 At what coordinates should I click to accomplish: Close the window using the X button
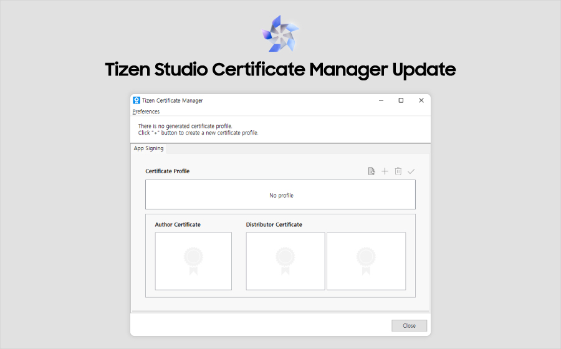click(421, 100)
